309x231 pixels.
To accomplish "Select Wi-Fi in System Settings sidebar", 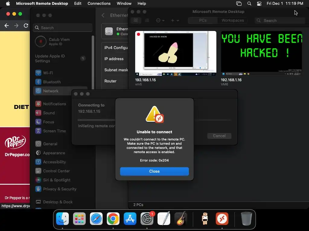I will [x=60, y=73].
